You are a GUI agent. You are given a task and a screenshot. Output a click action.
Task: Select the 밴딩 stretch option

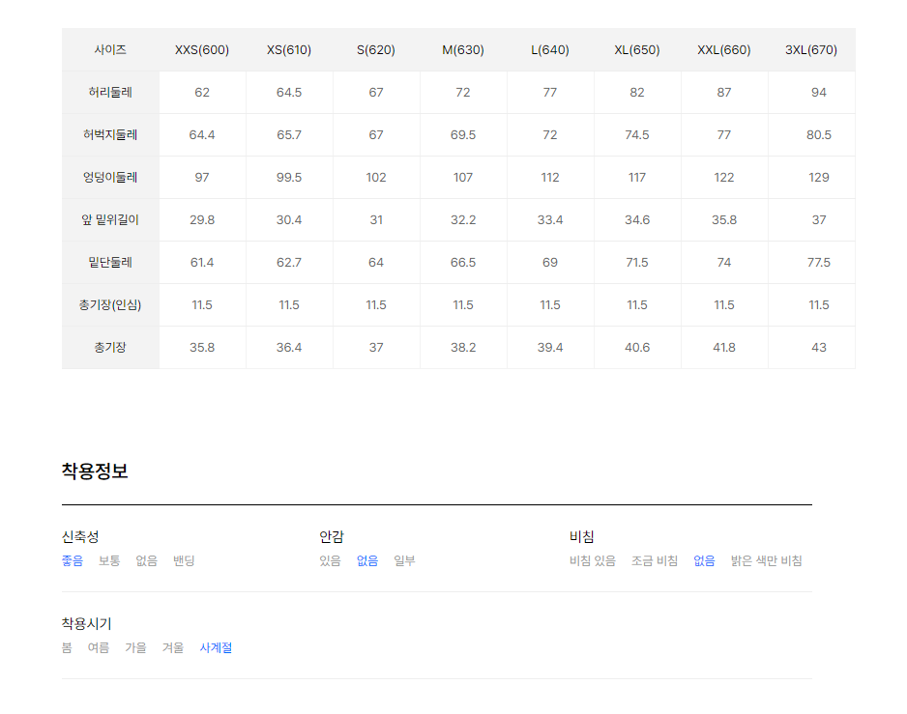click(x=184, y=560)
